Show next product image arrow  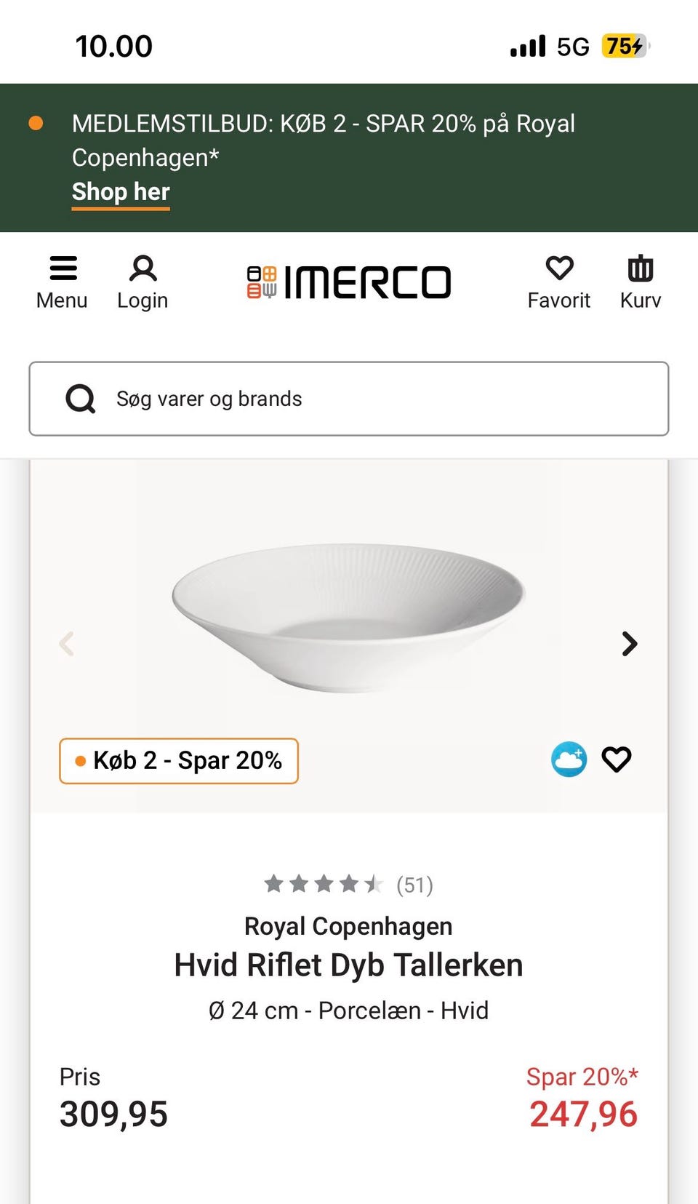tap(630, 643)
